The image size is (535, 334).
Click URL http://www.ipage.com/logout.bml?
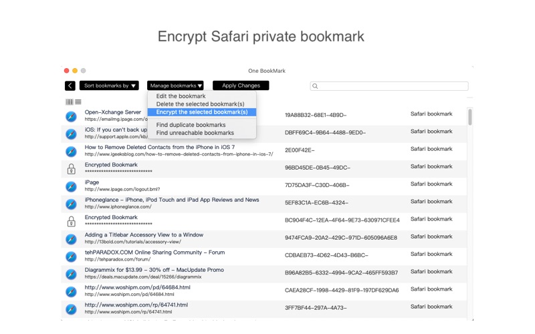[122, 189]
